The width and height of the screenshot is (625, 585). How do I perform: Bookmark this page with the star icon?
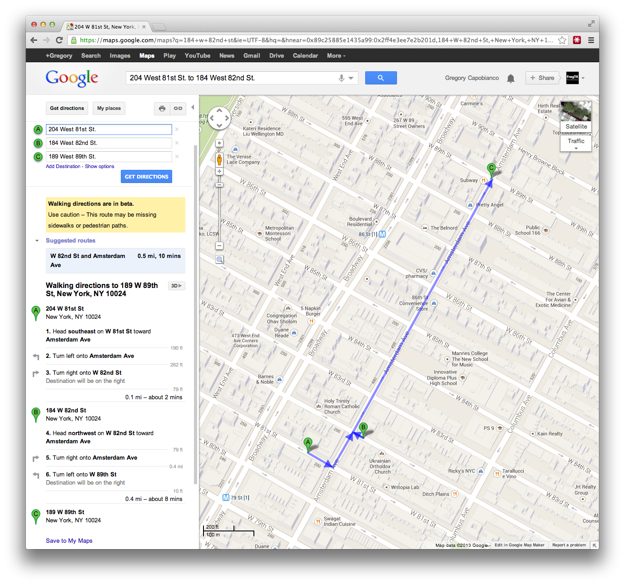point(562,40)
